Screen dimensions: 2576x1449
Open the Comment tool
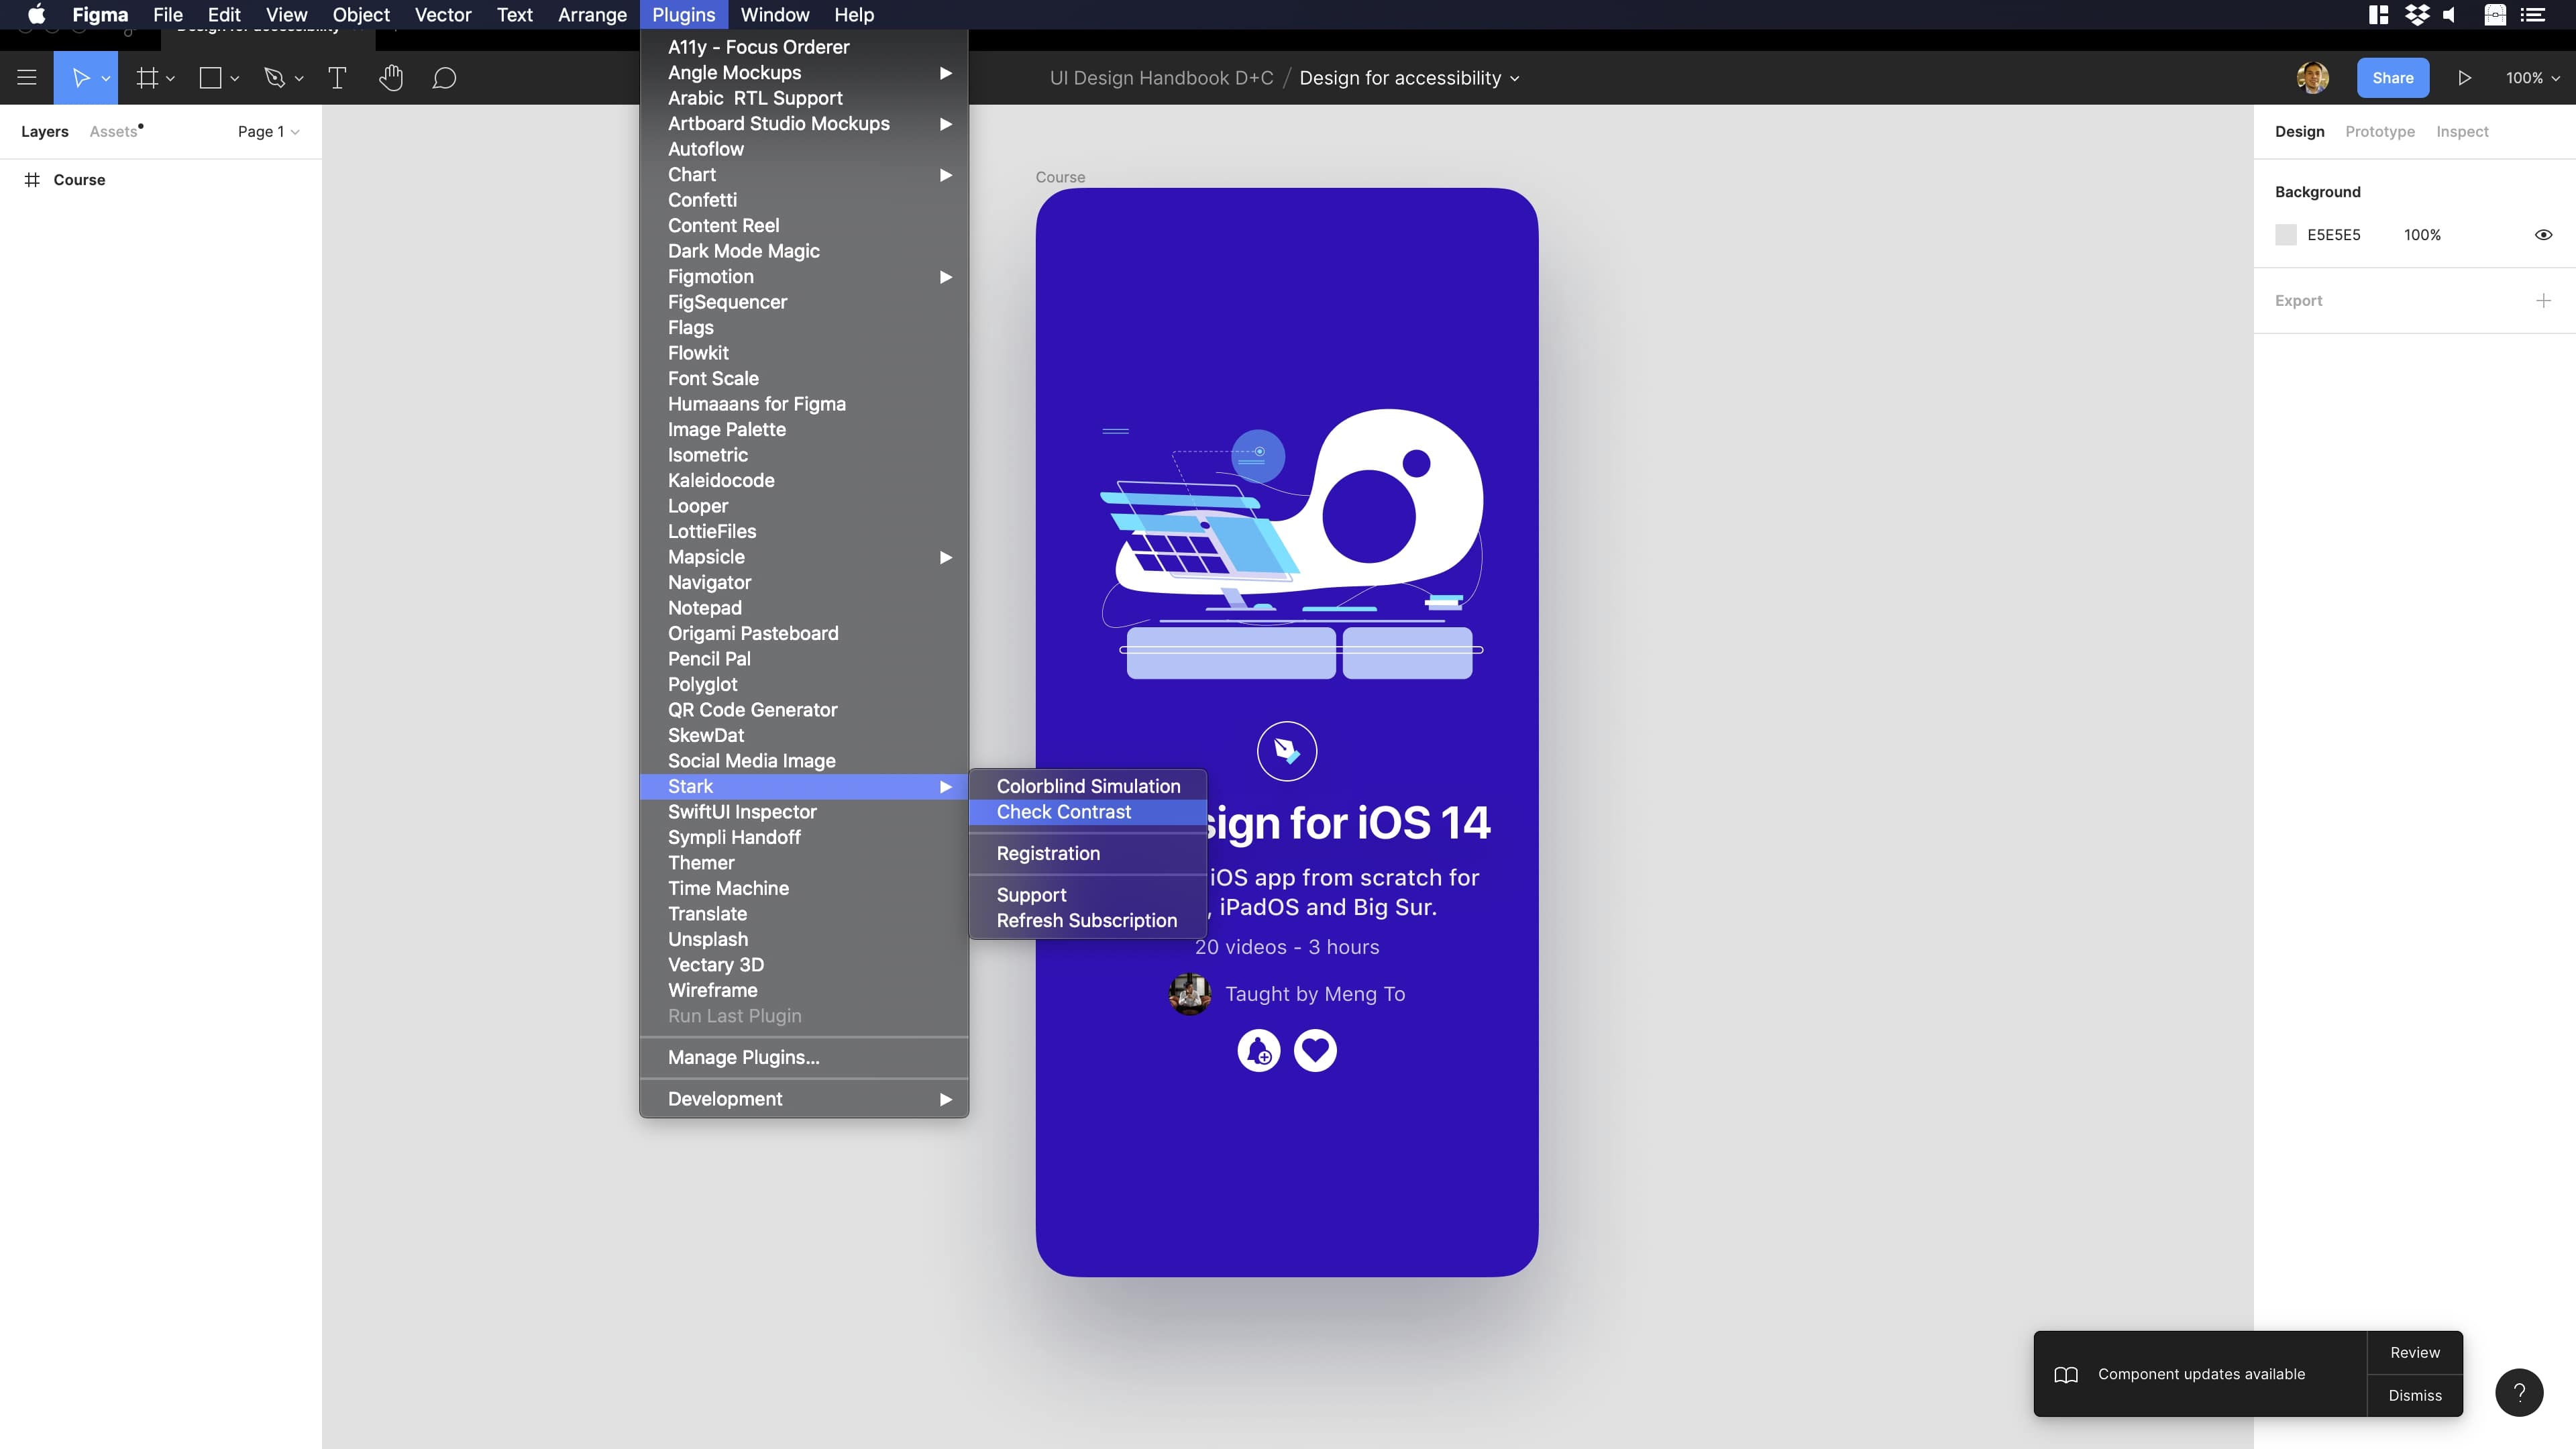[x=445, y=77]
